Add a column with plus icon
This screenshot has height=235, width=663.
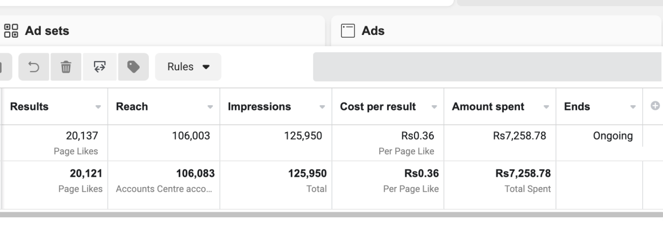[655, 106]
